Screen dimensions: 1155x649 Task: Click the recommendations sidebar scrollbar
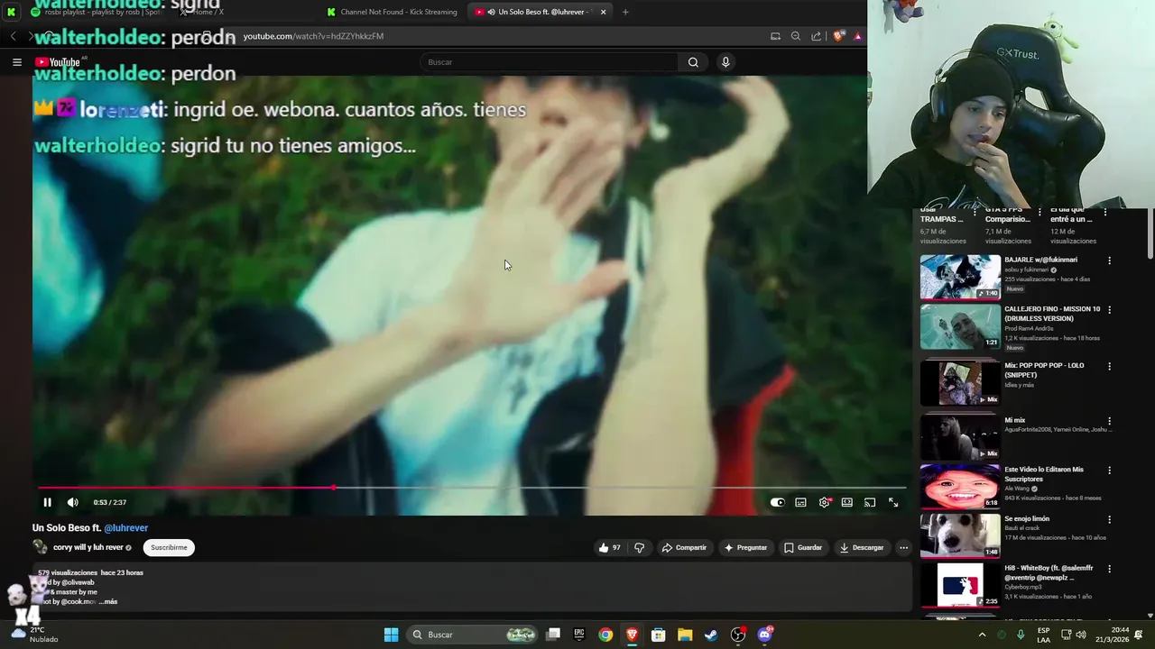click(1150, 233)
